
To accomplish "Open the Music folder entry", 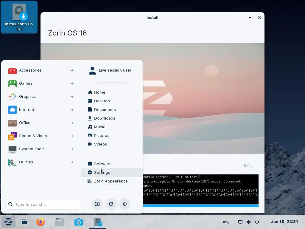I will tap(112, 127).
